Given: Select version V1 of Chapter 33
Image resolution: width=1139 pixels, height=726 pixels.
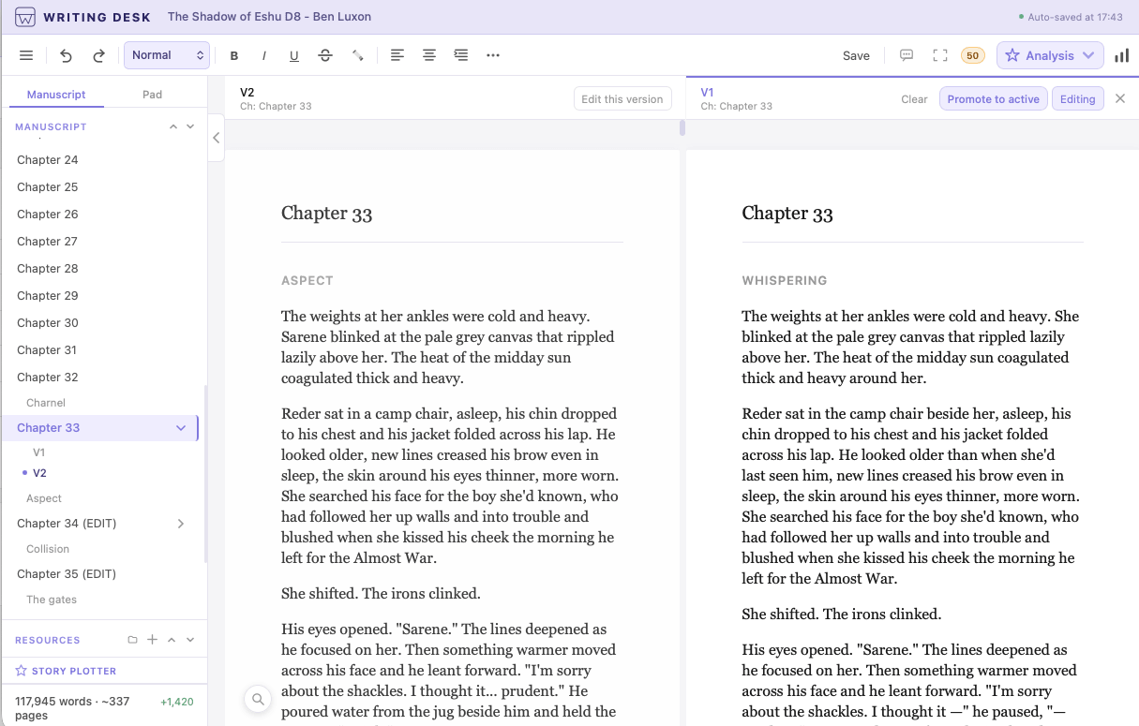Looking at the screenshot, I should (x=39, y=452).
